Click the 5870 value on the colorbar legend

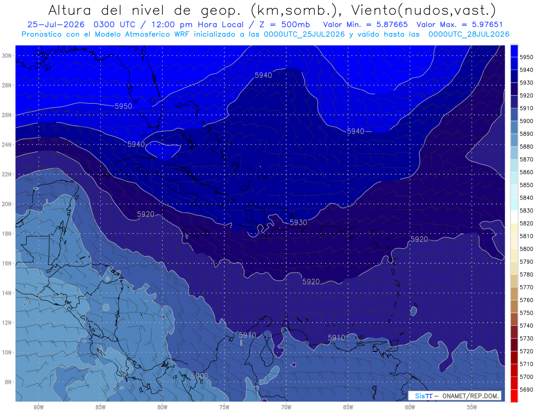click(526, 159)
